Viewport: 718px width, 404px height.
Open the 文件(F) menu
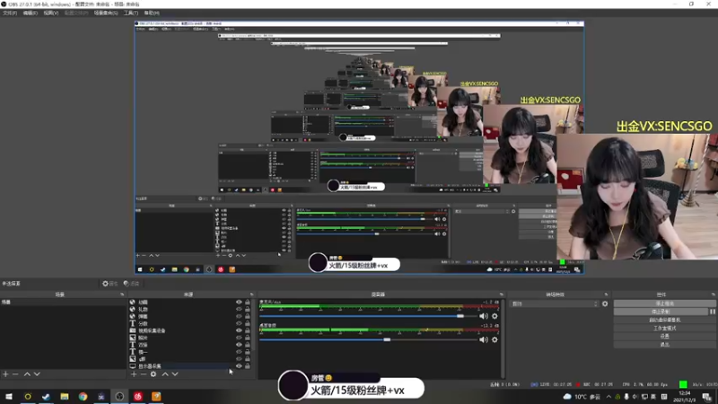(10, 13)
